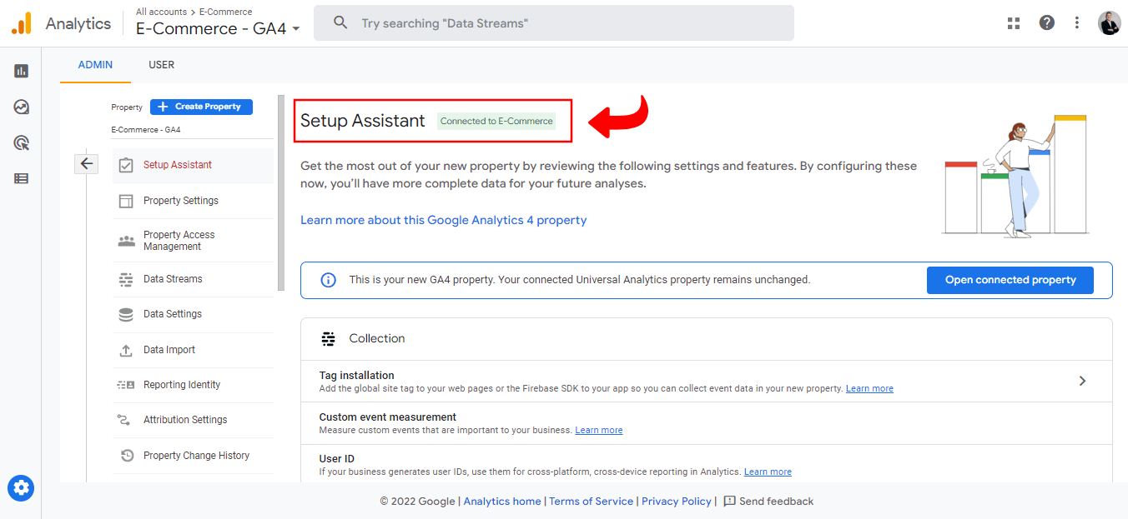Open the Help question mark icon
The height and width of the screenshot is (519, 1128).
1047,22
